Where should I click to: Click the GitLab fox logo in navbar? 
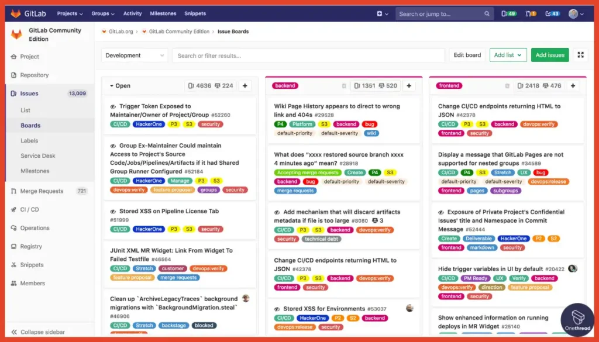16,13
